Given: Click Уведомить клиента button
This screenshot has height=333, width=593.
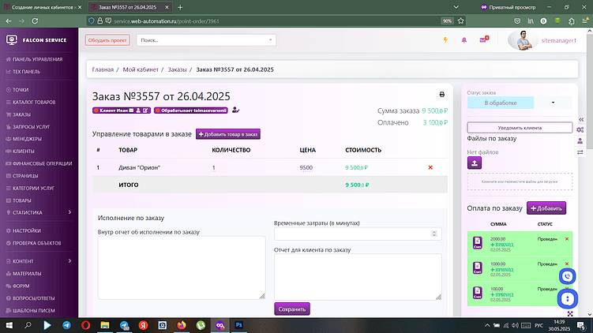Looking at the screenshot, I should click(520, 128).
